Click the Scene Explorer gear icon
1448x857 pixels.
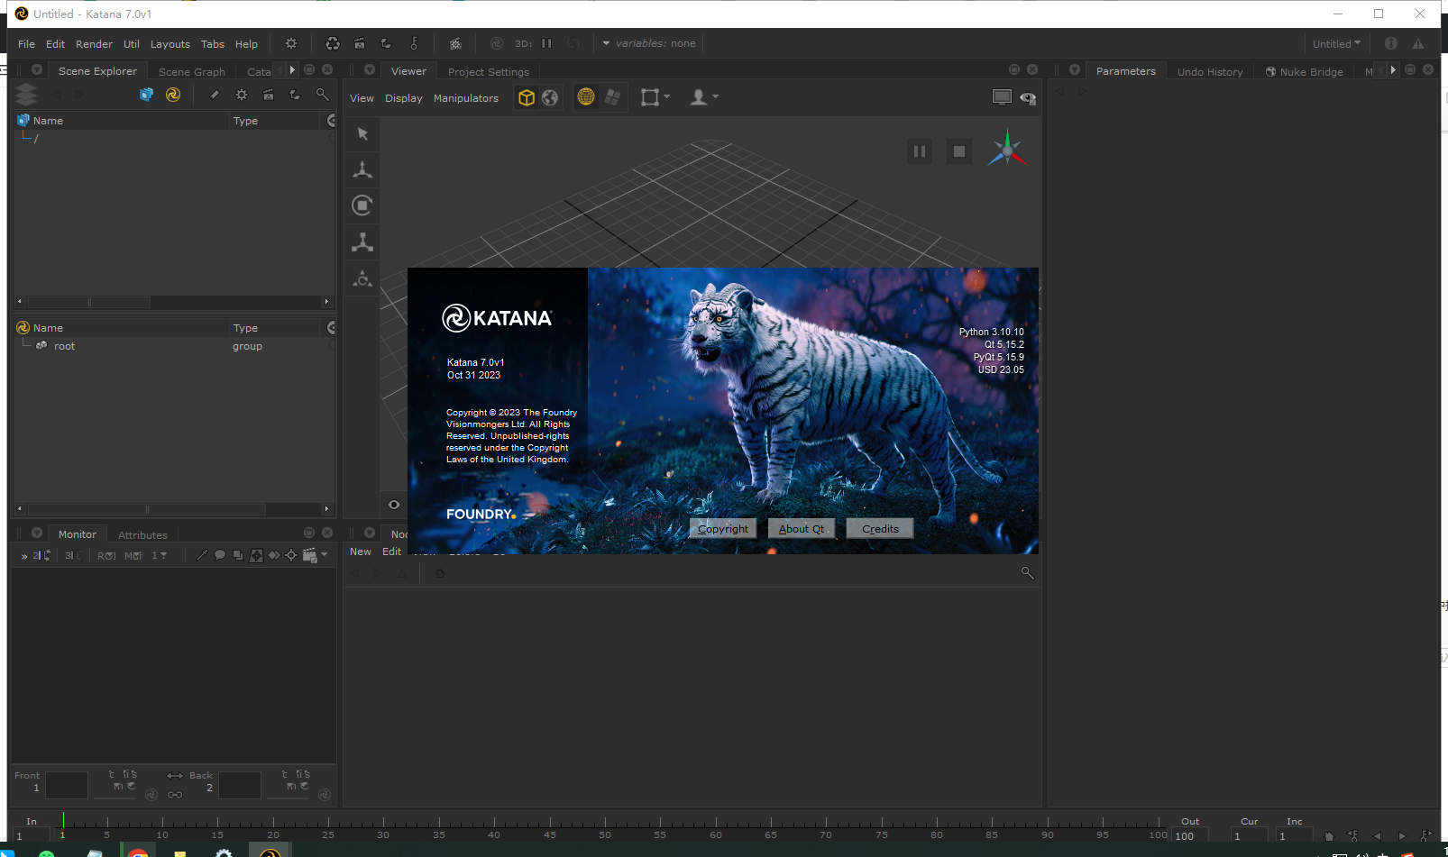[x=242, y=95]
